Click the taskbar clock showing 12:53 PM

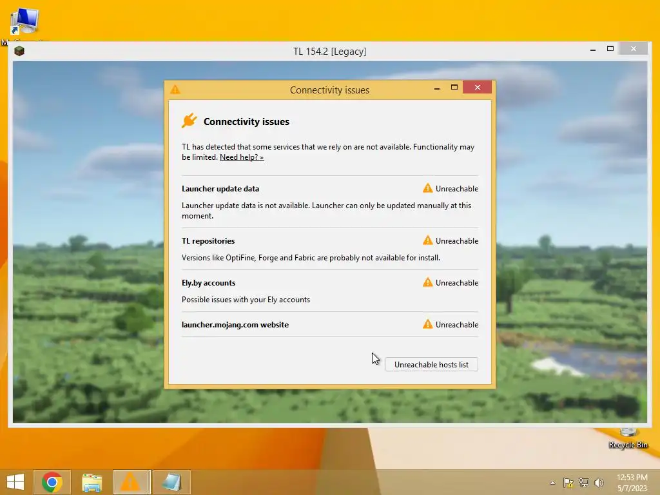[x=632, y=482]
